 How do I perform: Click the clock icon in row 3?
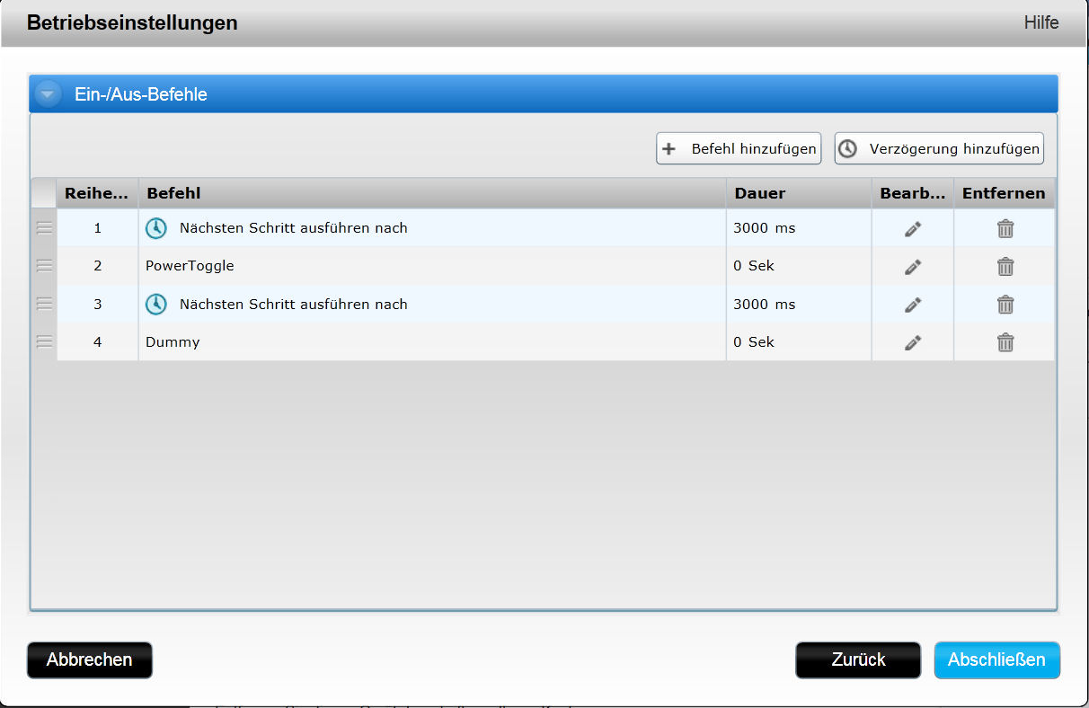click(x=156, y=305)
